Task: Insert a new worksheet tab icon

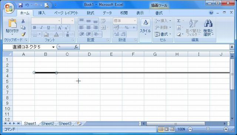Action: coord(79,124)
